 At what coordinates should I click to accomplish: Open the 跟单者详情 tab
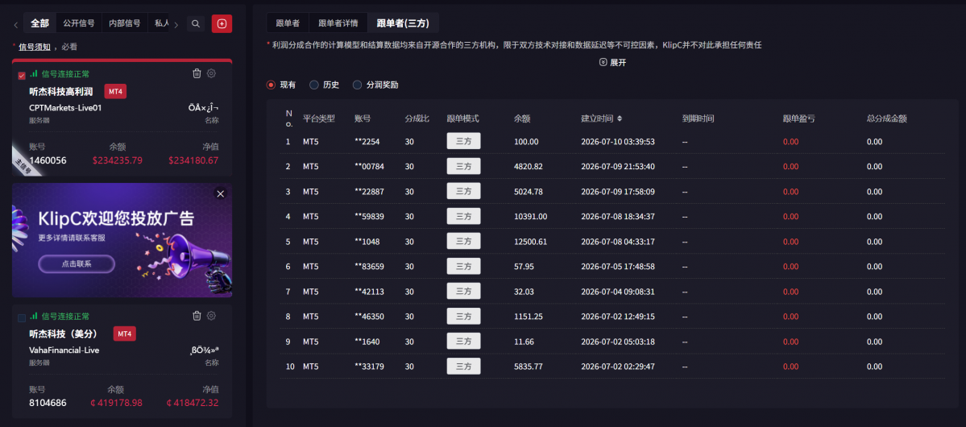(x=338, y=23)
